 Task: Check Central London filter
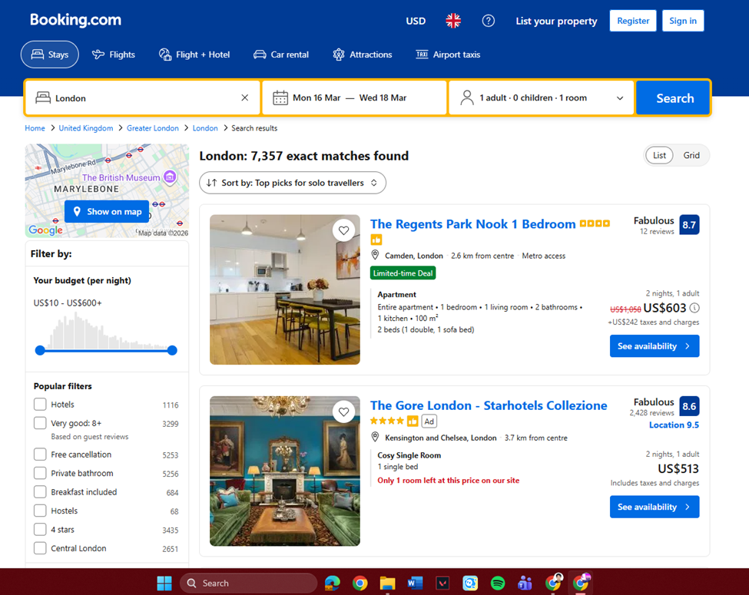click(40, 548)
